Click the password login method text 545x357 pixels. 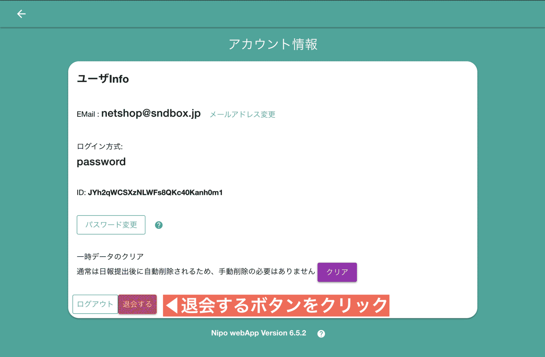tap(101, 161)
